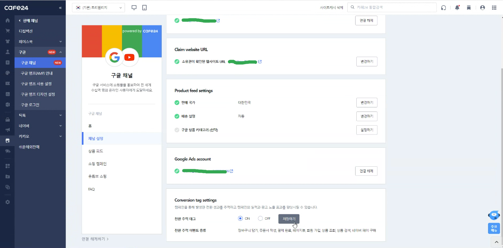This screenshot has height=248, width=503.
Task: Open the bar chart statistics icon
Action: (7, 94)
